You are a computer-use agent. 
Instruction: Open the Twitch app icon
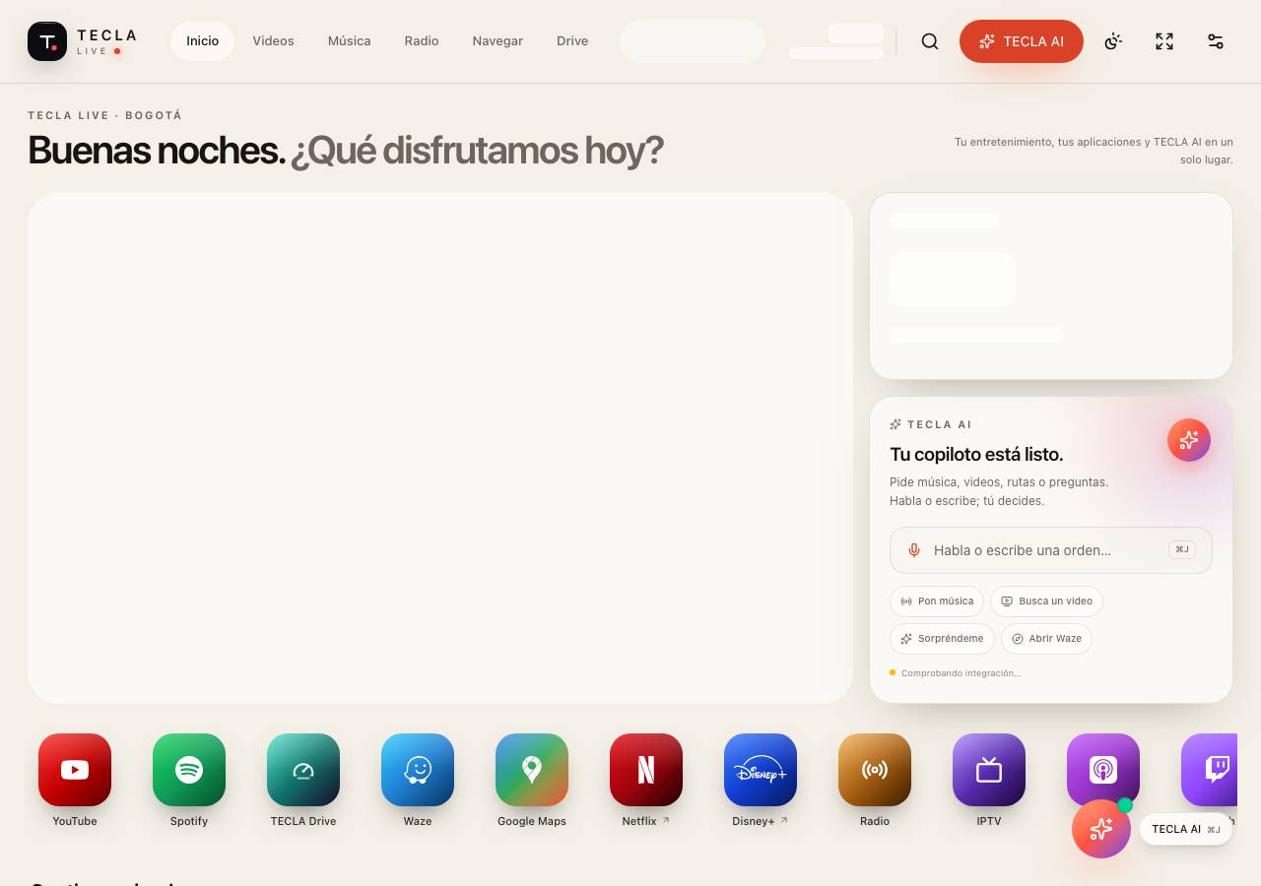pos(1210,770)
